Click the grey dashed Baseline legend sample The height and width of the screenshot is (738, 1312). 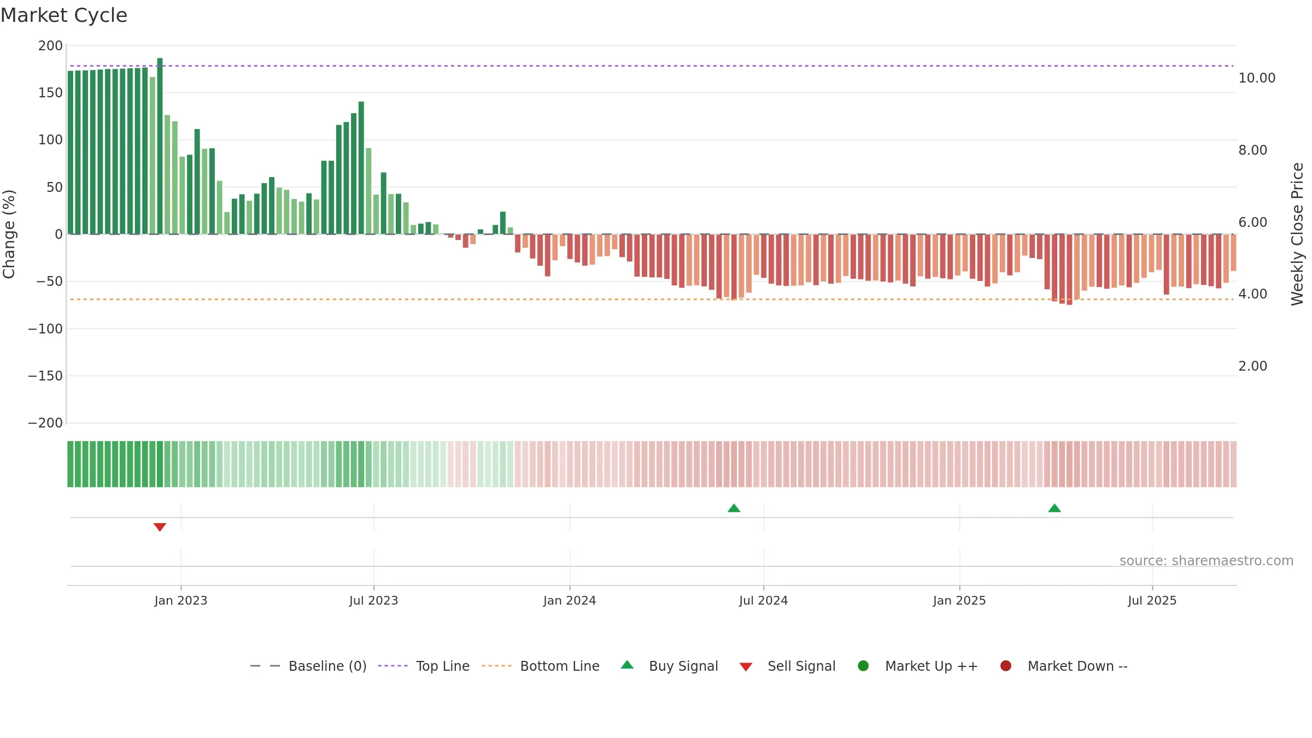pyautogui.click(x=265, y=666)
